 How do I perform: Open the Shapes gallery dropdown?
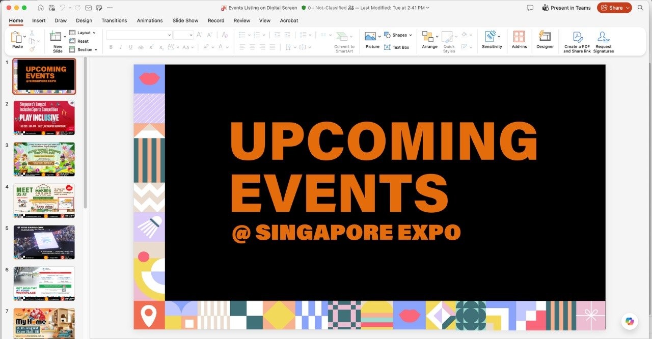(397, 35)
